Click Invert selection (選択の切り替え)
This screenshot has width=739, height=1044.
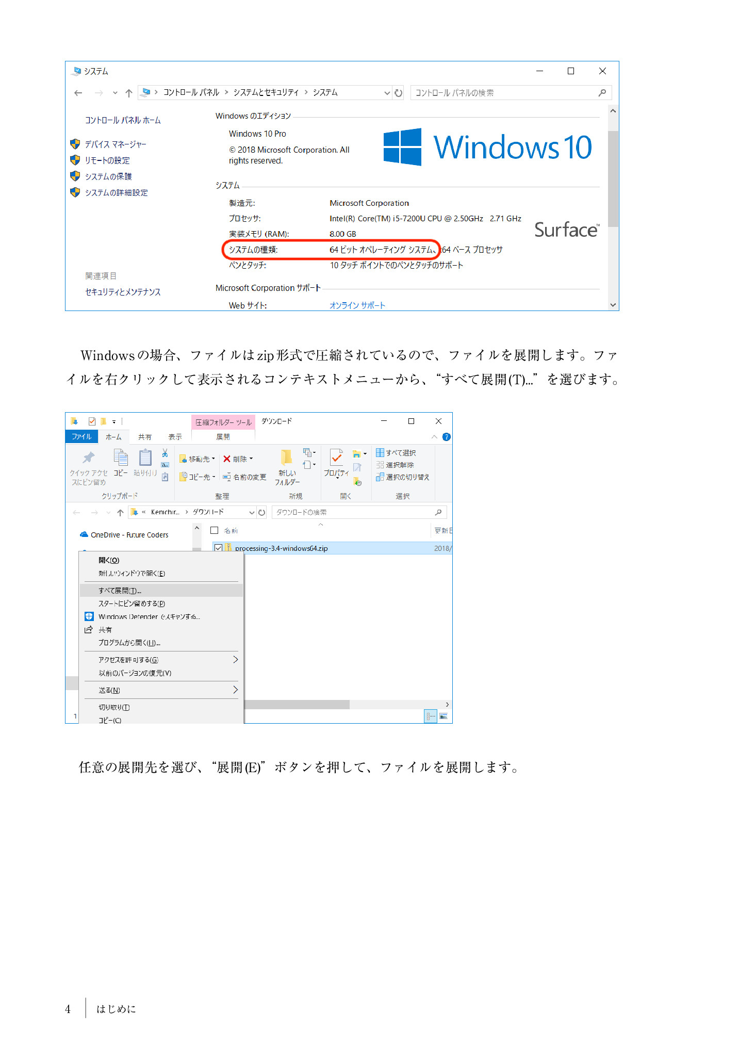(403, 477)
